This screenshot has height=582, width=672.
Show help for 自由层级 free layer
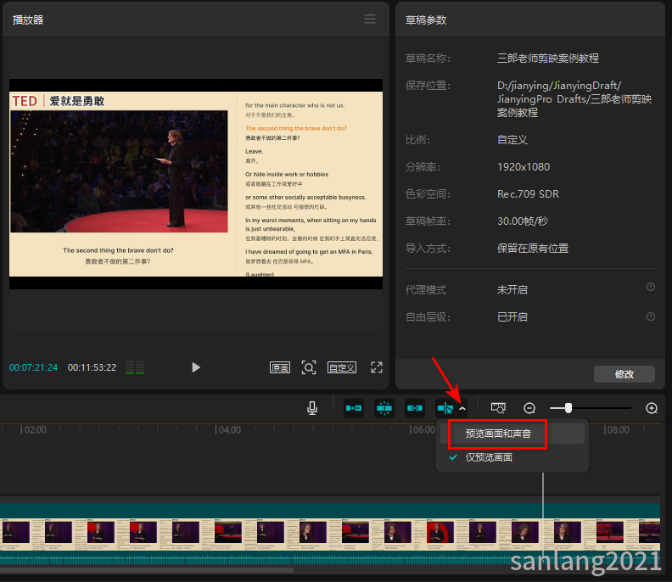(651, 316)
